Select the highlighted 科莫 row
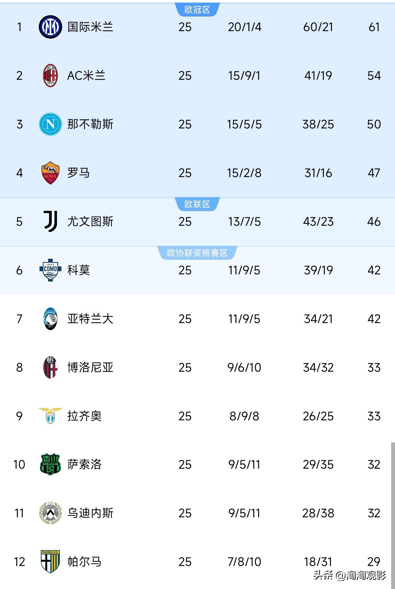 pos(198,270)
